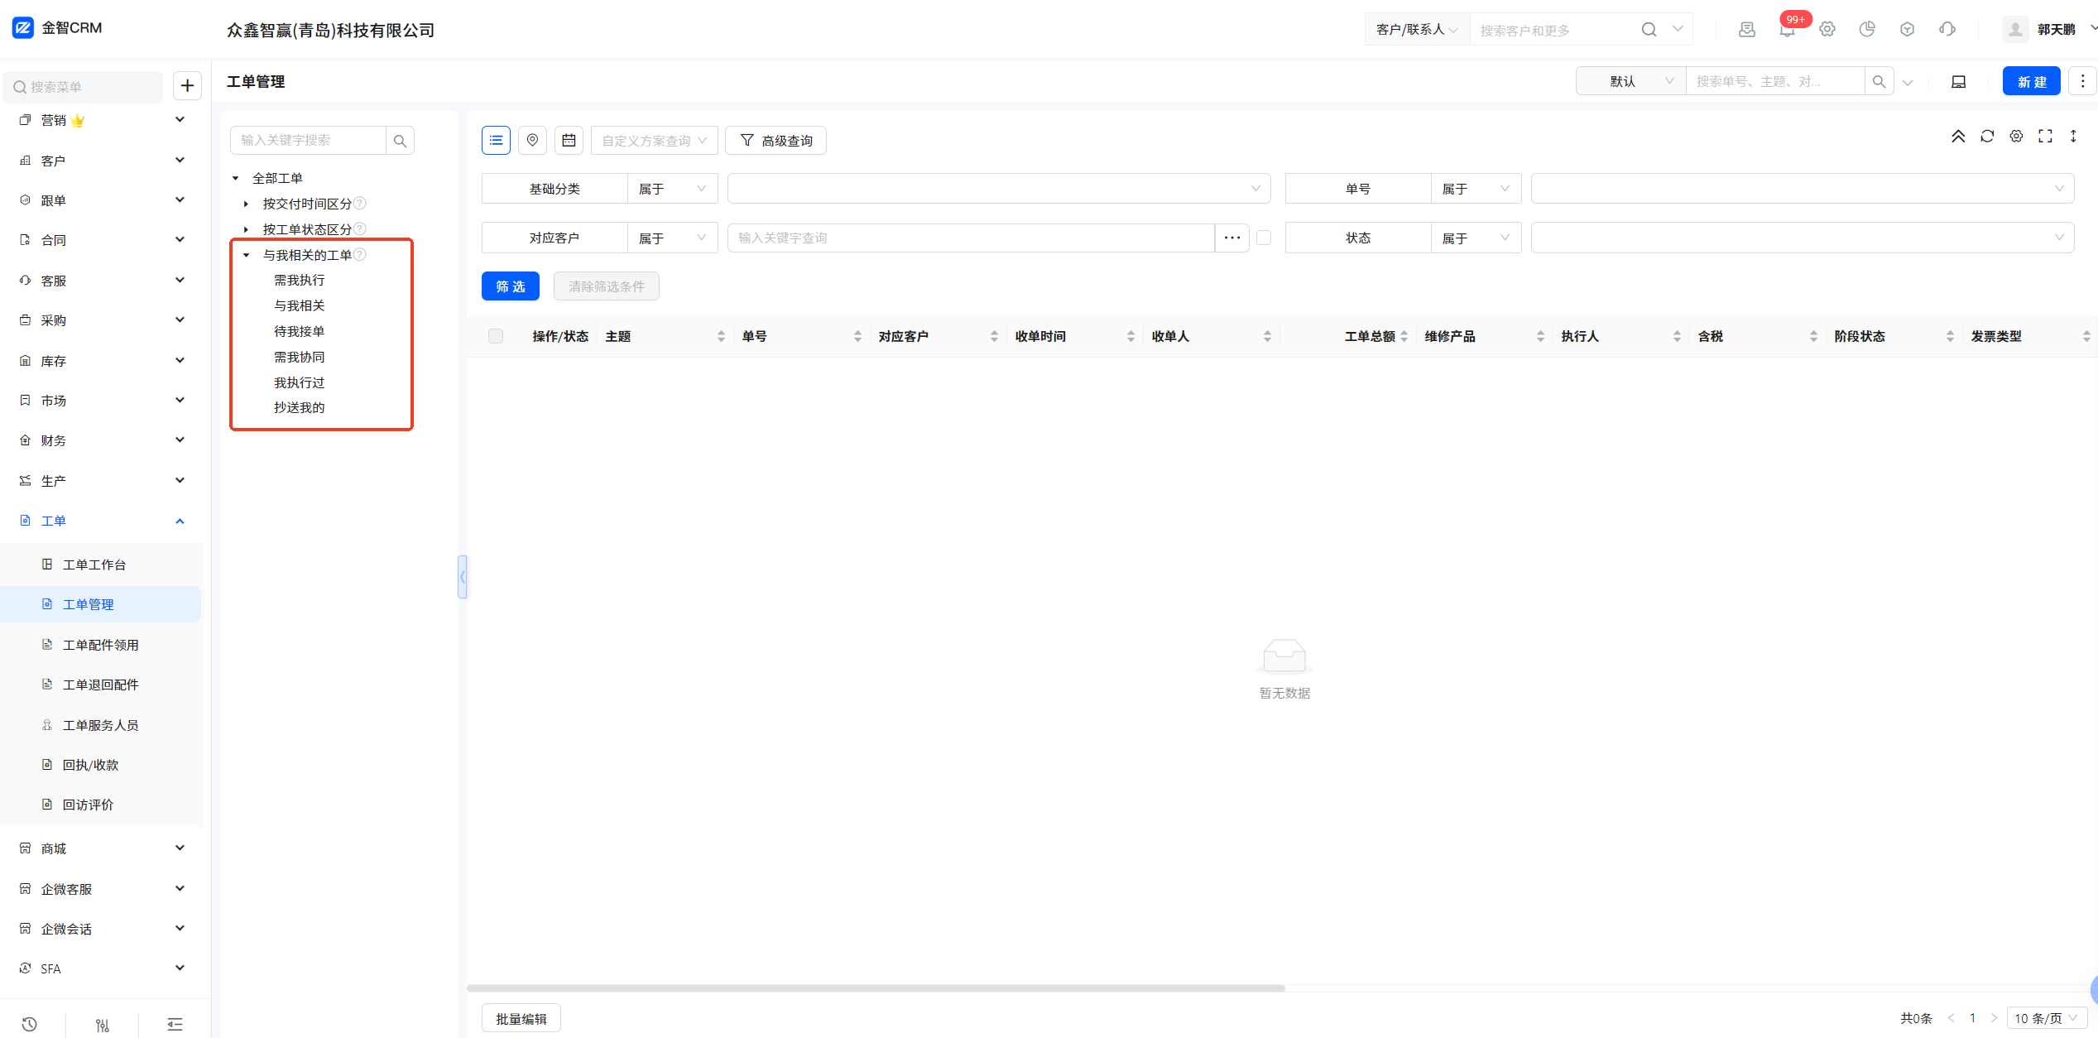
Task: Open the 10 条/页 page size dropdown
Action: click(x=2046, y=1018)
